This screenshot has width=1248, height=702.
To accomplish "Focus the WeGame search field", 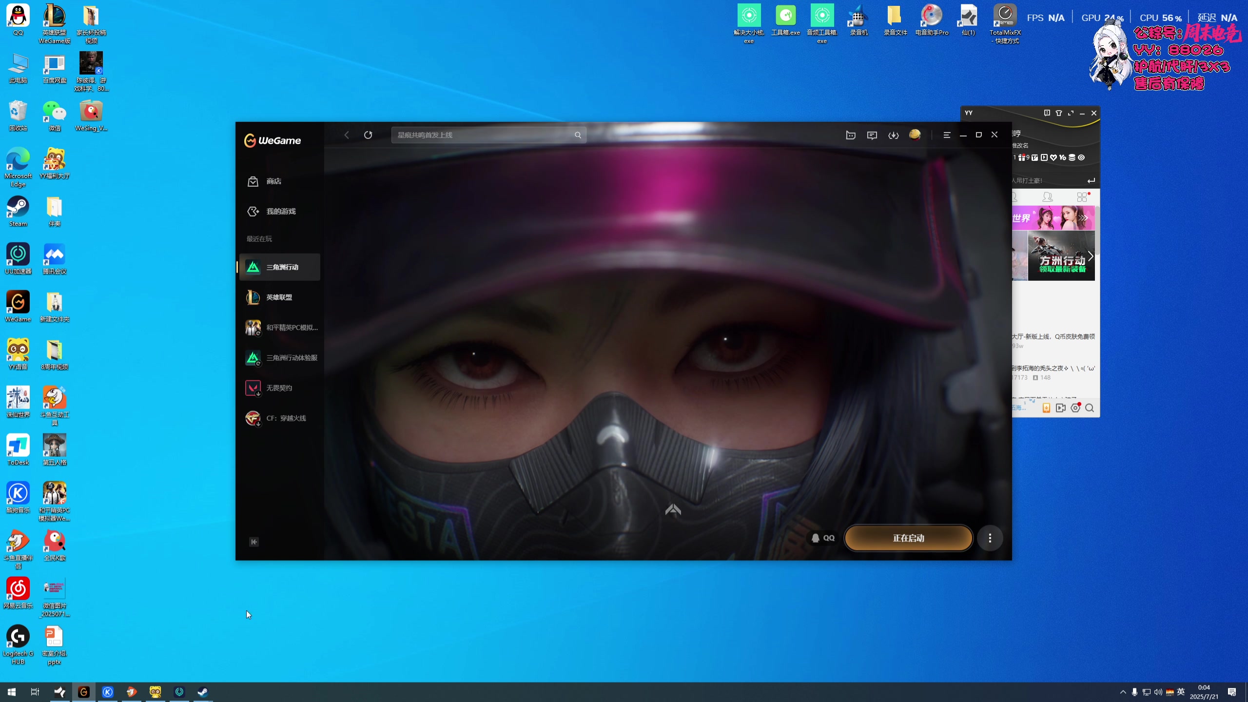I will [x=488, y=135].
